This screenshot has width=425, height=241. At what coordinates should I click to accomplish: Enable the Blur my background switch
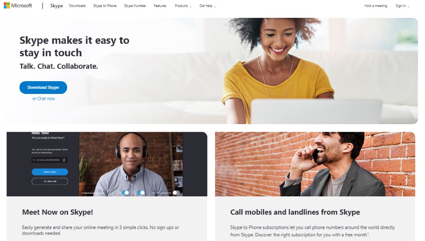pos(176,193)
